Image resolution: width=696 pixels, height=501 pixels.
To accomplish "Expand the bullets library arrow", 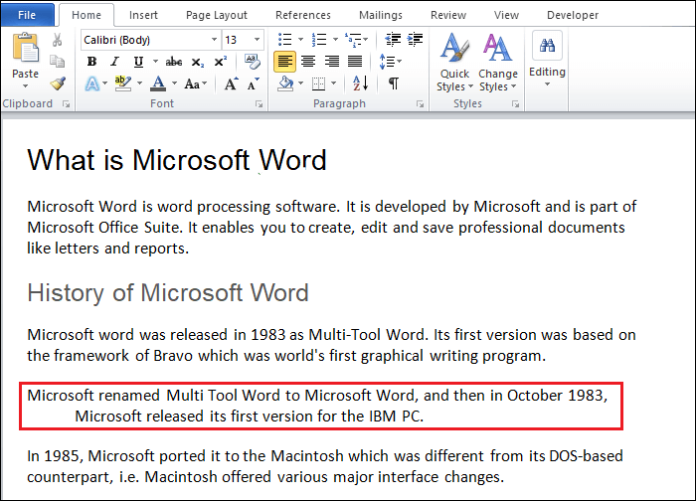I will [300, 40].
